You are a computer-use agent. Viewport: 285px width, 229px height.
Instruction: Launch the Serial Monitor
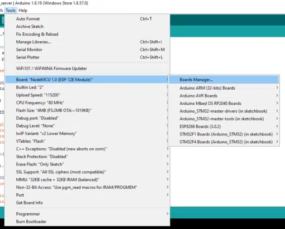(87, 50)
